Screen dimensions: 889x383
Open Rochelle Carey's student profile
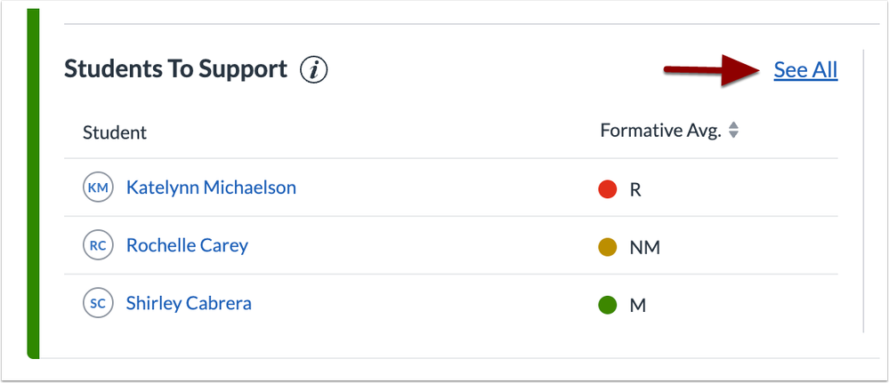pyautogui.click(x=187, y=245)
